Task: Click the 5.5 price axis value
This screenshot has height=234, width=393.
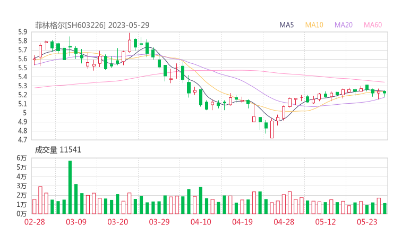Action: tap(22, 68)
